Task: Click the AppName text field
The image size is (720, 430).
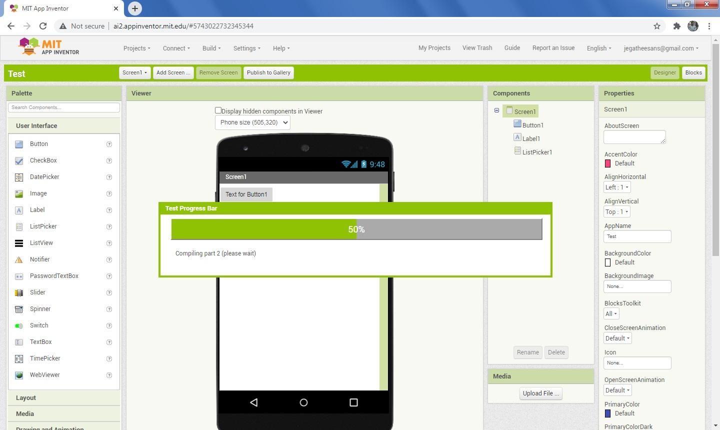Action: pyautogui.click(x=637, y=236)
